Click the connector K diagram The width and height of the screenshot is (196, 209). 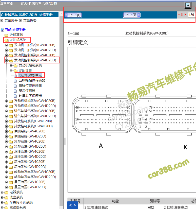pos(165,115)
